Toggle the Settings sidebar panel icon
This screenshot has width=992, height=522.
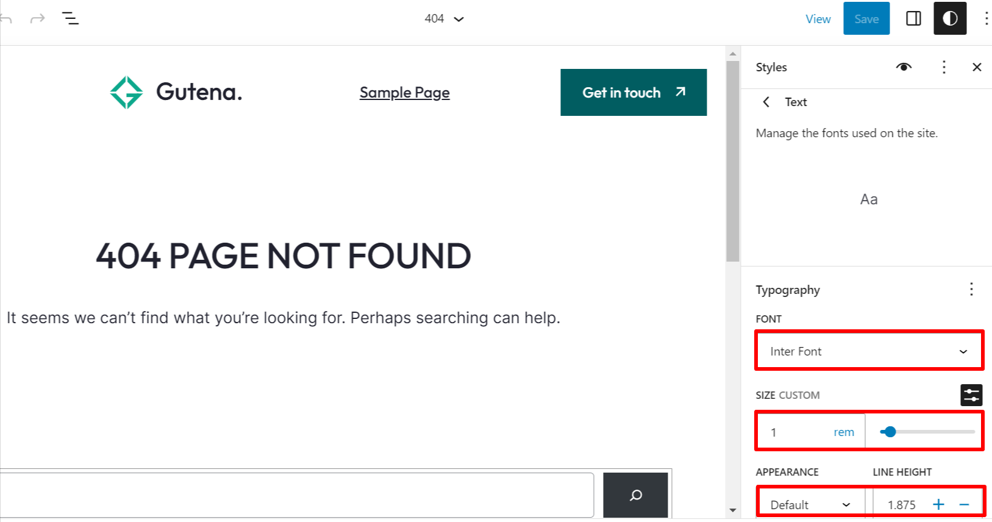click(x=913, y=18)
